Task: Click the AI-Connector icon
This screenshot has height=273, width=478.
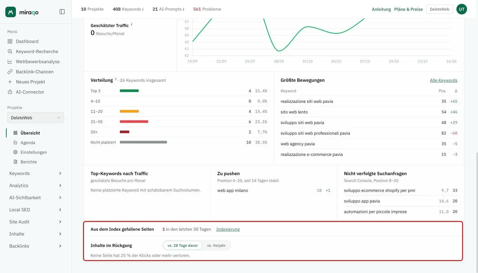Action: pos(10,92)
